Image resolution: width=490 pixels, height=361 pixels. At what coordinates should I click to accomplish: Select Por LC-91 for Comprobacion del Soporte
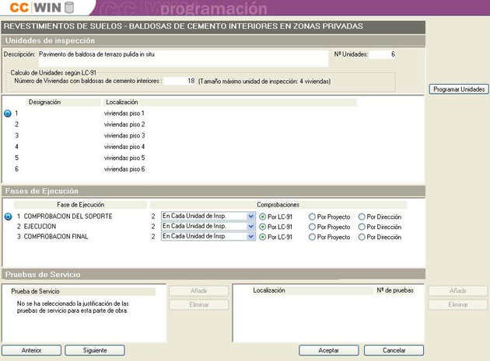(262, 216)
